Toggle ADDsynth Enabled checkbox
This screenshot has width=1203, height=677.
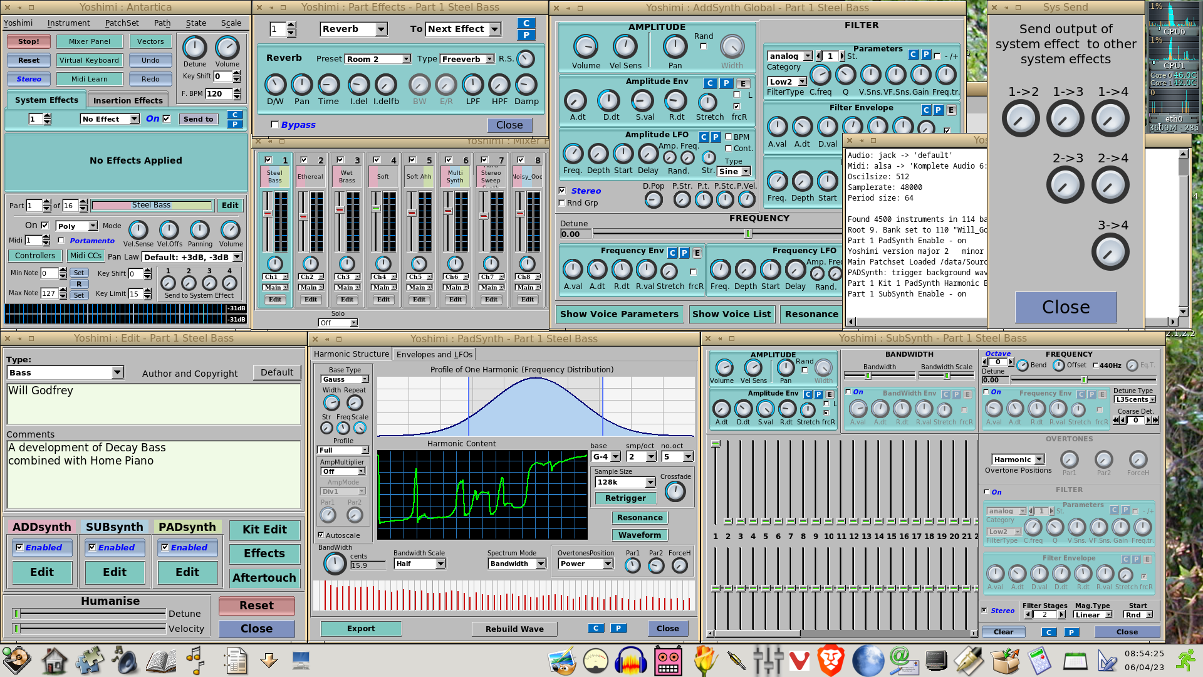pos(19,547)
